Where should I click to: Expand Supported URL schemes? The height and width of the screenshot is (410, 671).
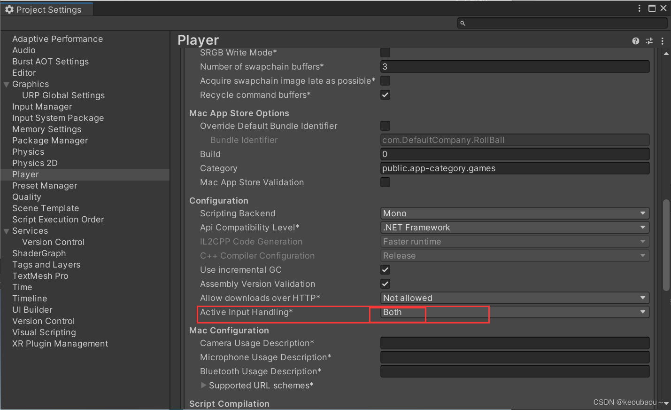tap(203, 385)
